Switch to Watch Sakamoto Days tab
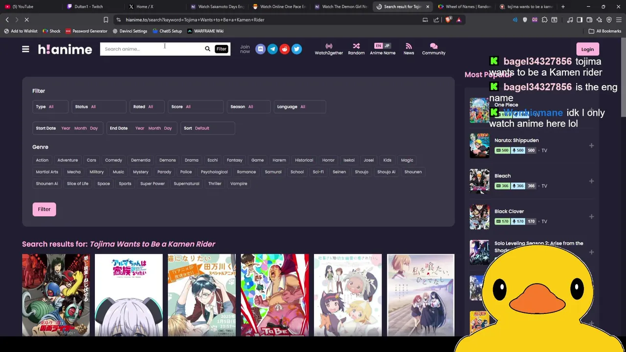The width and height of the screenshot is (626, 352). (218, 6)
